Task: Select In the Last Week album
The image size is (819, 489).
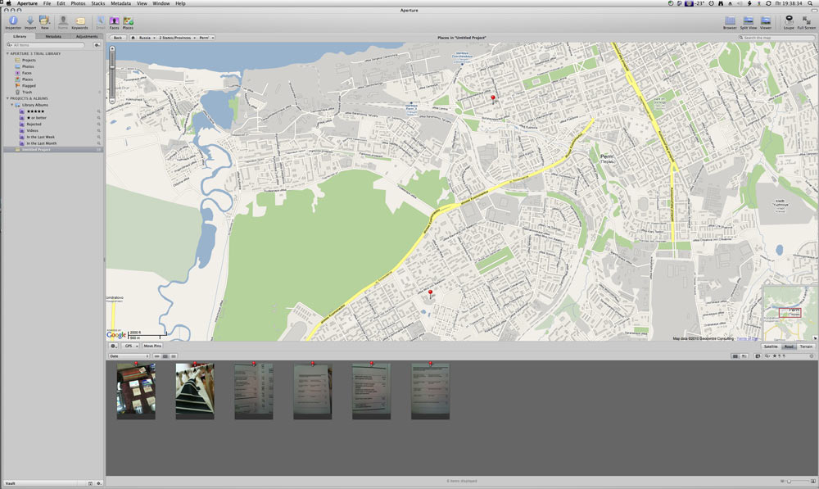Action: click(40, 137)
